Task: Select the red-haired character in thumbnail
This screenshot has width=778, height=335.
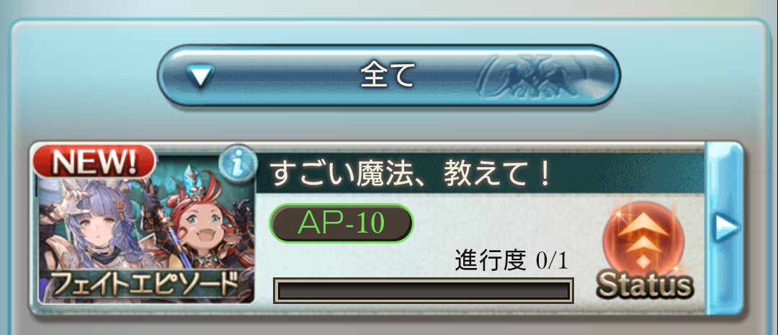Action: 203,223
